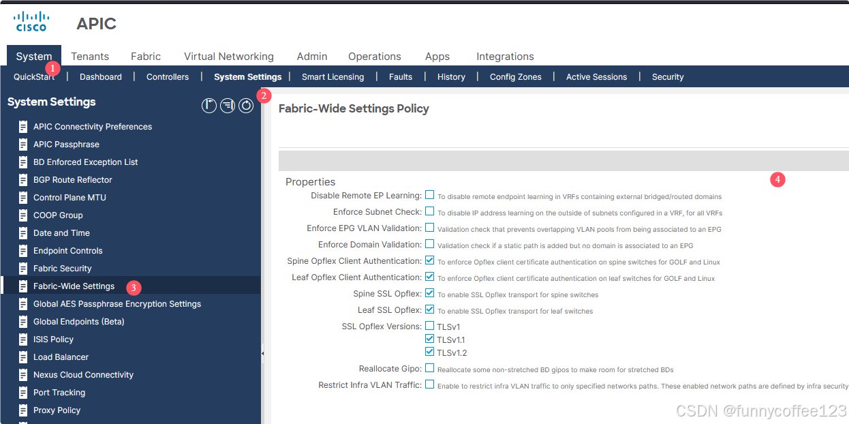Enable Reallocate Gipo checkbox
The width and height of the screenshot is (849, 424).
coord(429,368)
